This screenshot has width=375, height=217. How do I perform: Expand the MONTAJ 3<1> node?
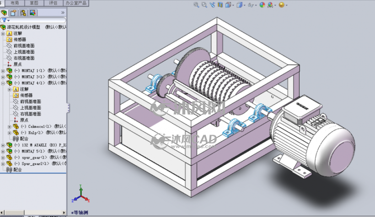coord(3,77)
